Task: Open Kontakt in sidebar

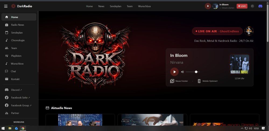Action: click(x=15, y=79)
